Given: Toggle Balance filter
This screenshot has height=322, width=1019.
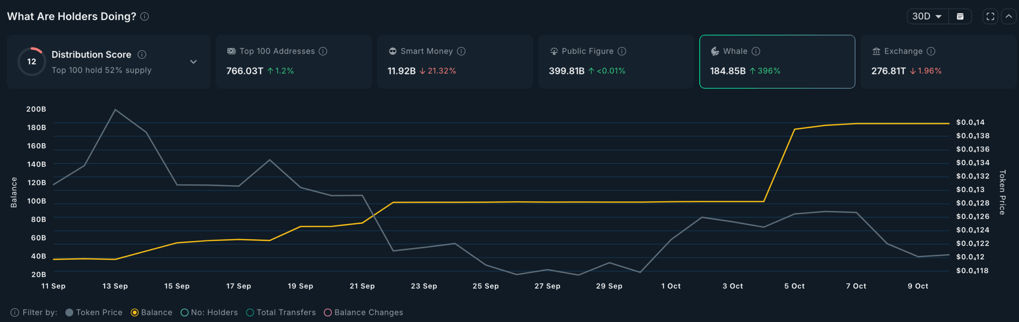Looking at the screenshot, I should coord(152,312).
